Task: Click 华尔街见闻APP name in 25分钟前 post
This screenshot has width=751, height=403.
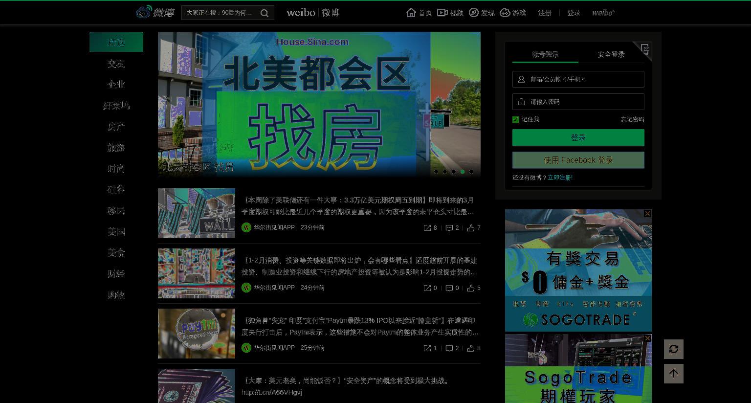Action: coord(274,348)
